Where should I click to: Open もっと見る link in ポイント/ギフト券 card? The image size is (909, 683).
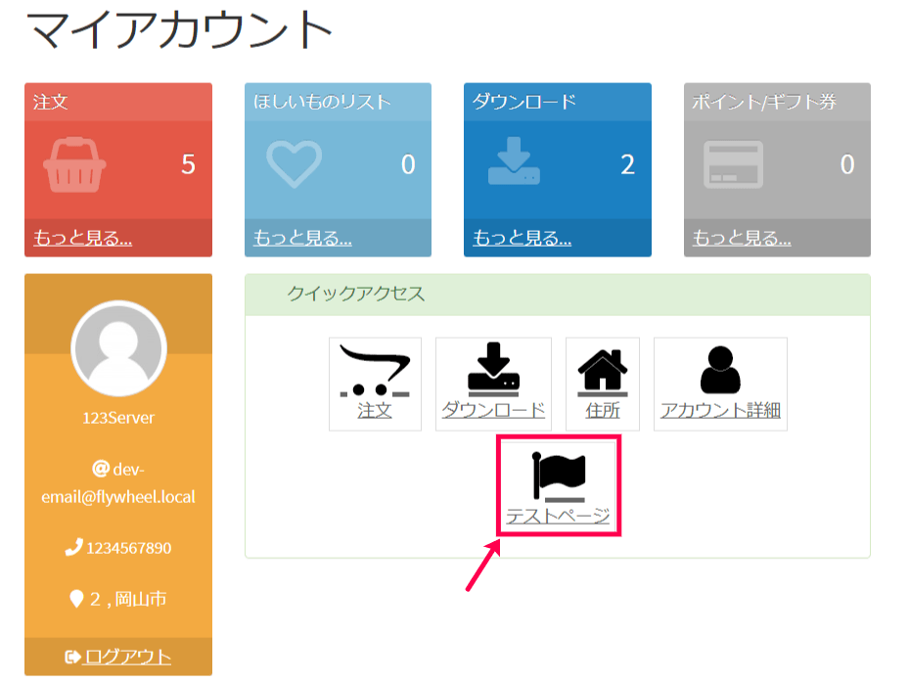[x=742, y=238]
